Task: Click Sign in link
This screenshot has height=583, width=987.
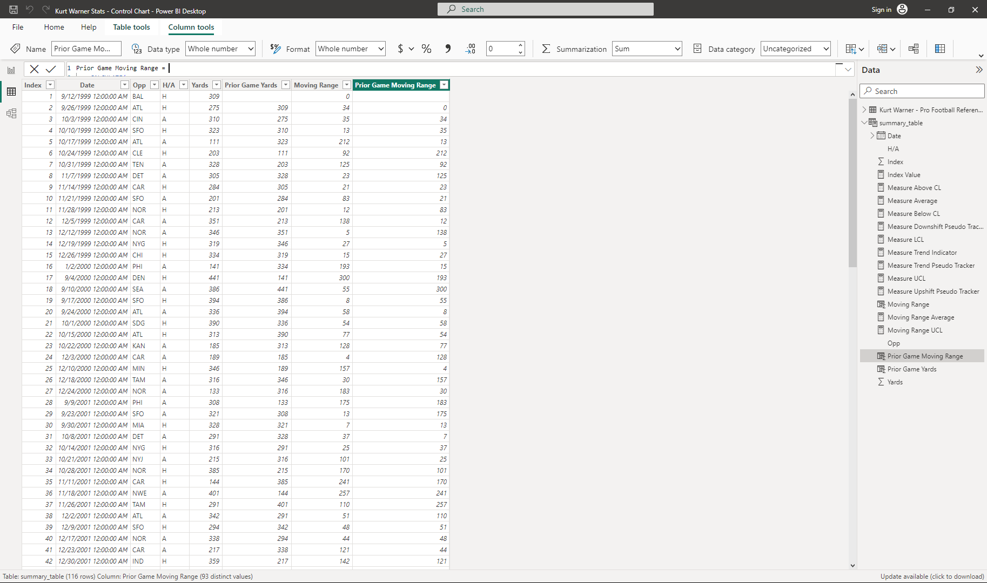Action: click(x=881, y=9)
